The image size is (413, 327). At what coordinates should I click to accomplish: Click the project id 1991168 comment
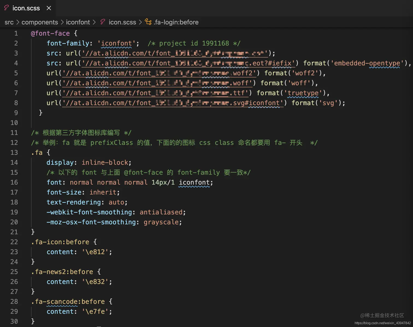click(194, 43)
